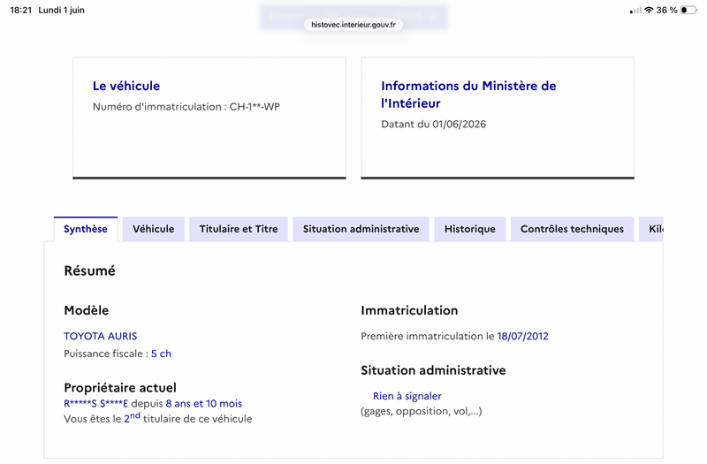Click the owner name R*****S S****E
The width and height of the screenshot is (707, 464).
tap(96, 404)
